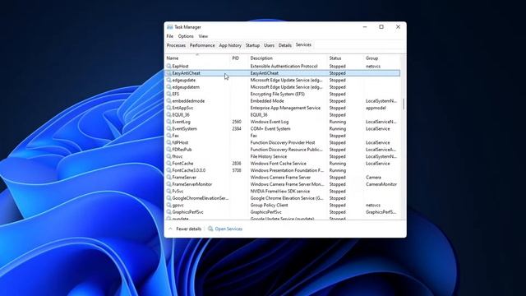The width and height of the screenshot is (526, 296).
Task: Switch to the Processes tab
Action: (x=176, y=45)
